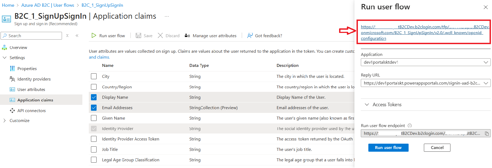The height and width of the screenshot is (168, 492).
Task: Open Identity providers in the sidebar
Action: coord(34,79)
